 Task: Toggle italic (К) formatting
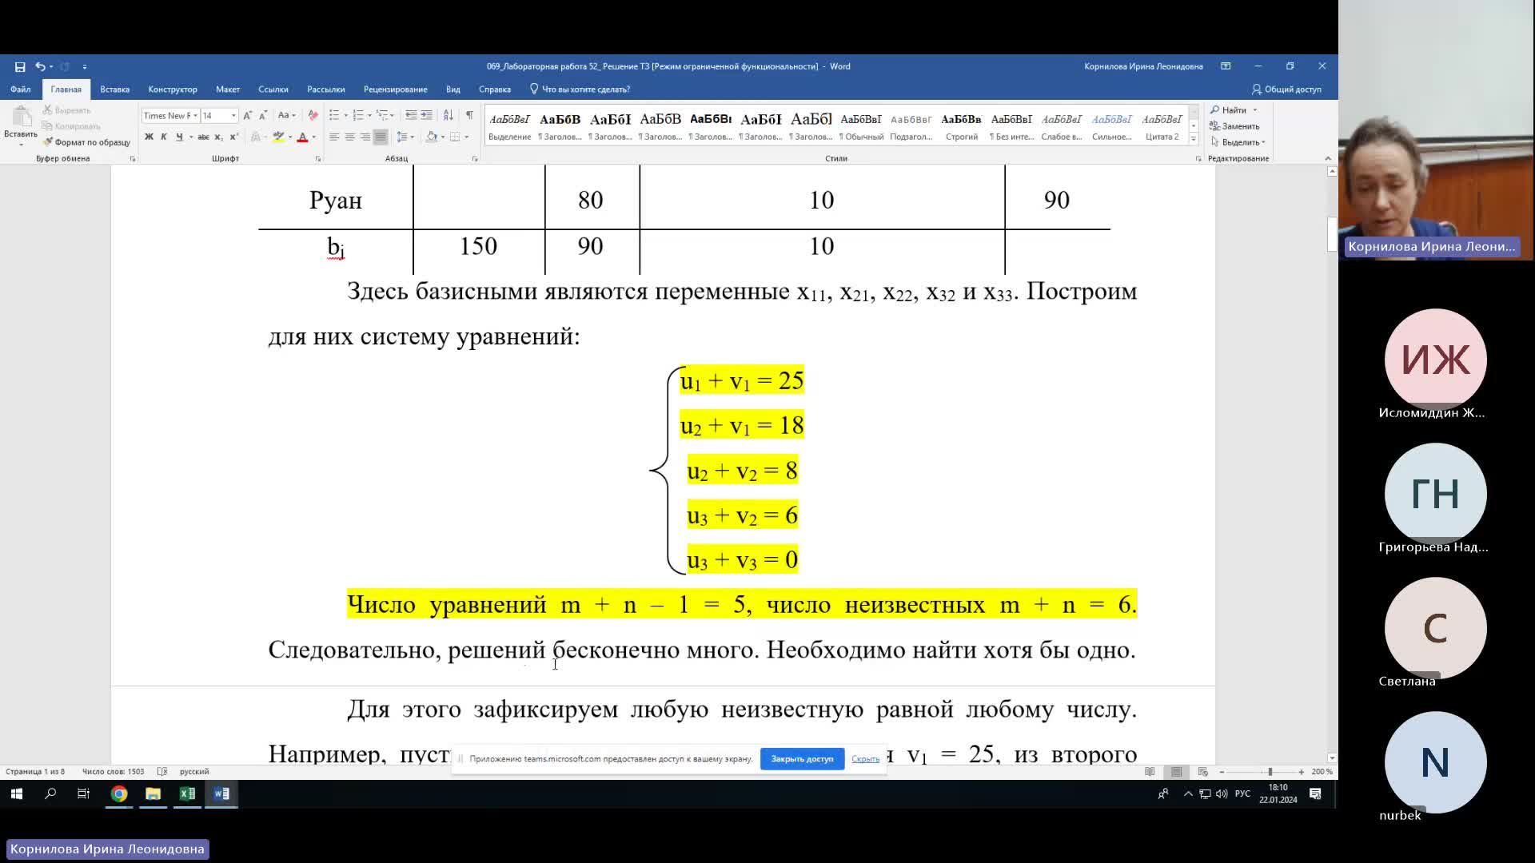164,137
